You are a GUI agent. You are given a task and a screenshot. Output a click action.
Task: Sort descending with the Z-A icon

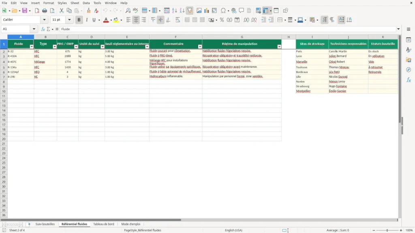(x=182, y=11)
